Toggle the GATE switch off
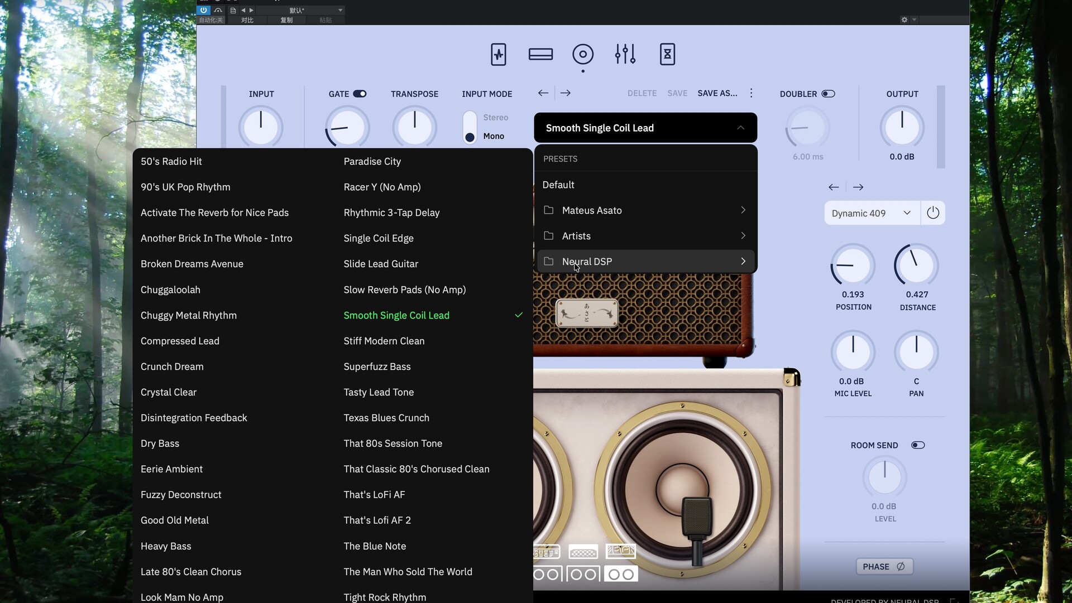The image size is (1072, 603). pyautogui.click(x=360, y=94)
